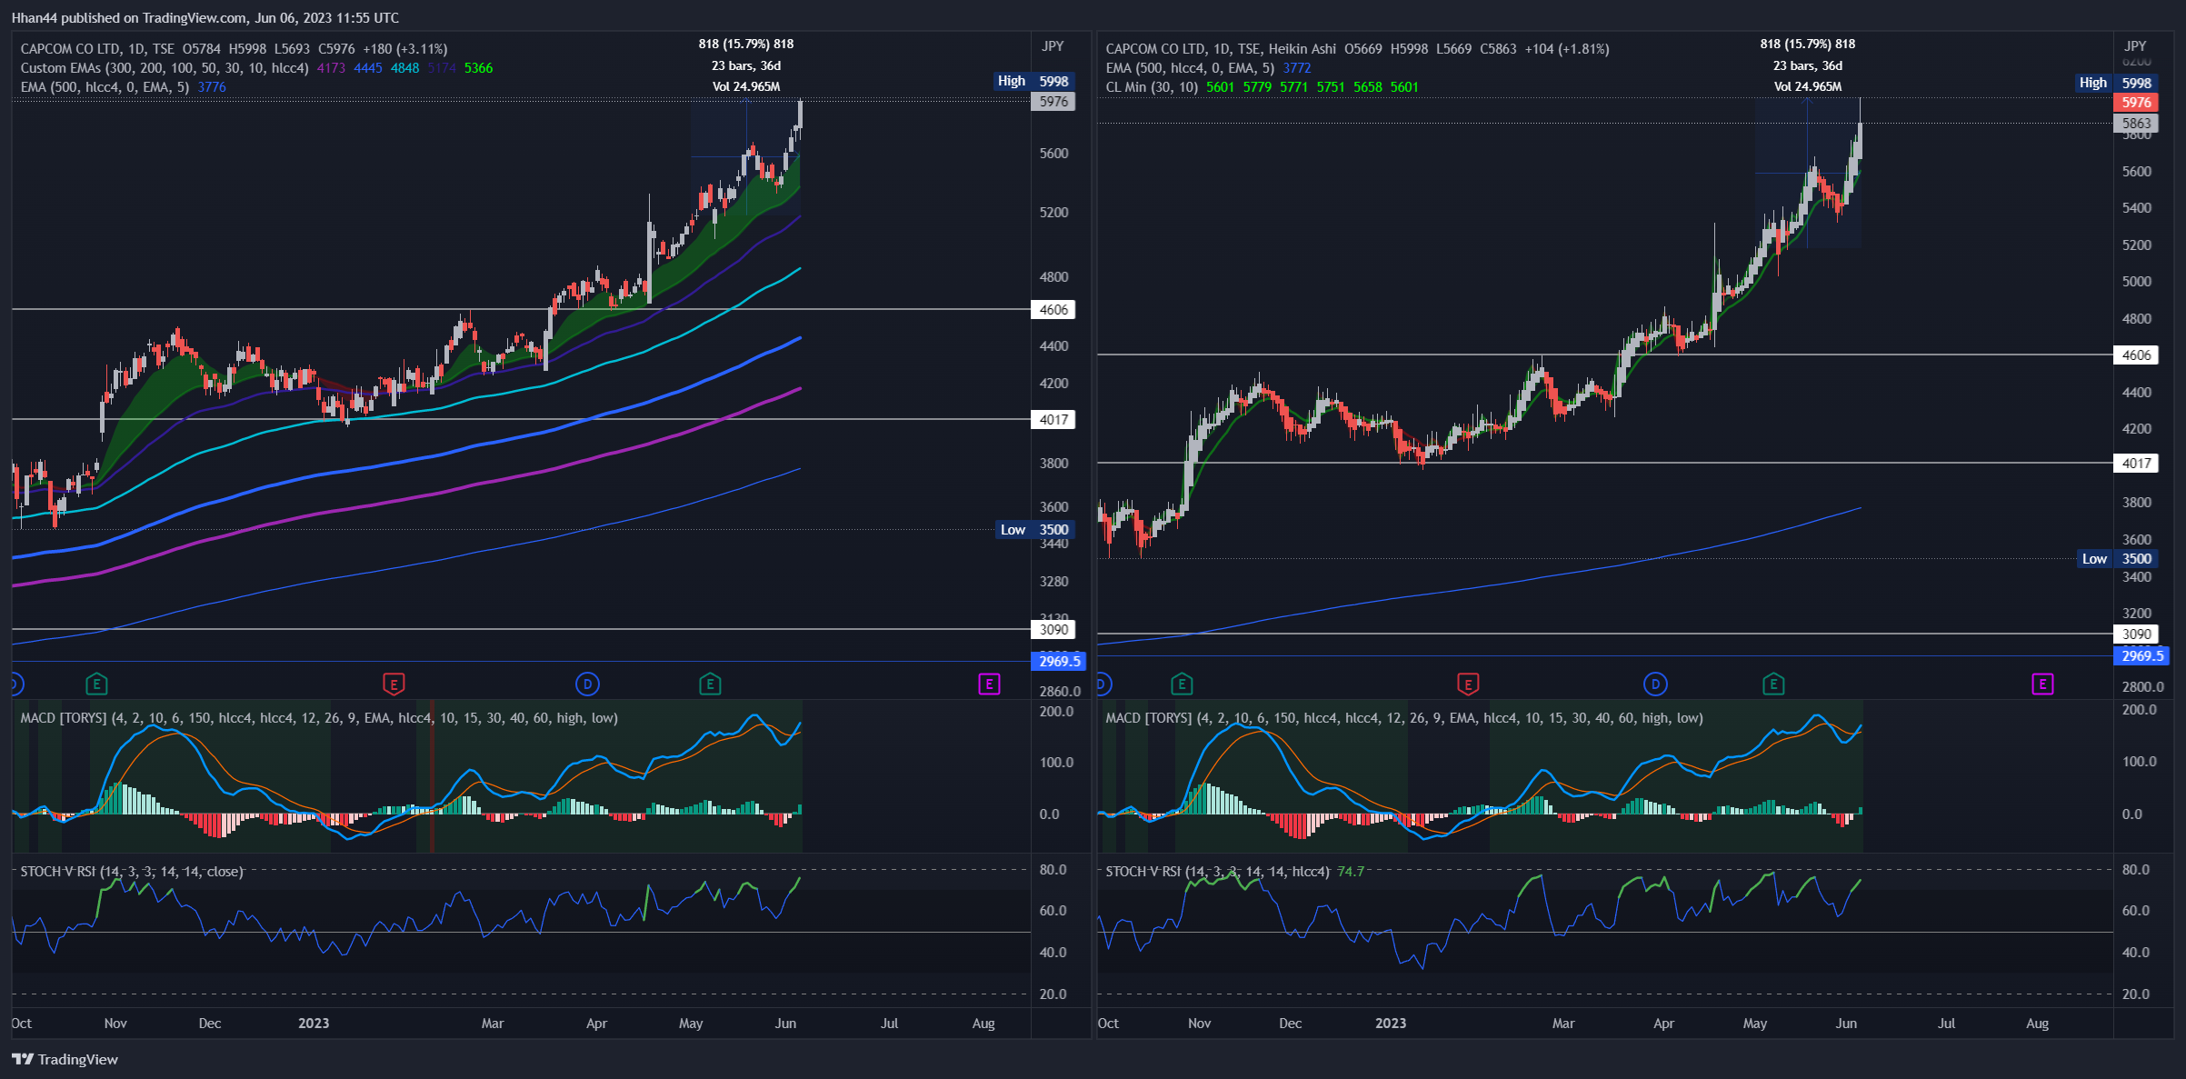Viewport: 2186px width, 1079px height.
Task: Click the 4017 horizontal line label on left chart
Action: [1053, 420]
